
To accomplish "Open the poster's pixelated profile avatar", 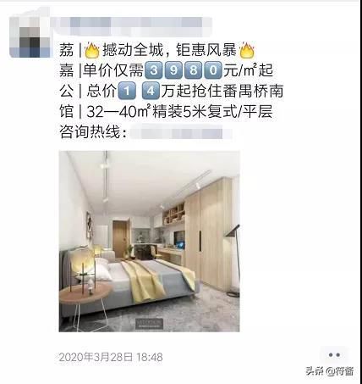I will (30, 37).
